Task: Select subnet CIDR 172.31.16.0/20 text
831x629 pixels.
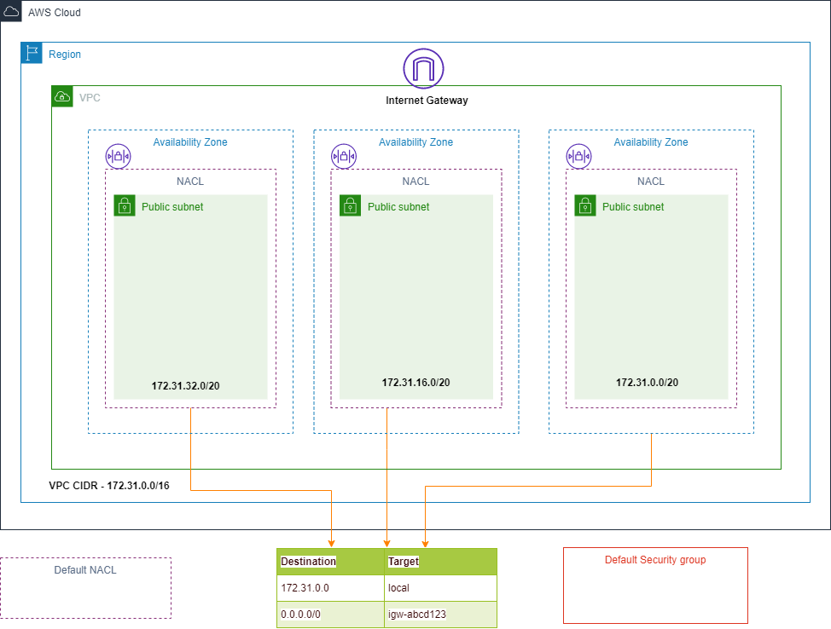Action: click(416, 383)
